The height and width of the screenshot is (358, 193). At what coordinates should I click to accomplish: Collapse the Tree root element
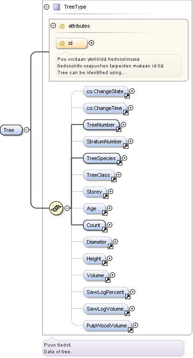26,130
